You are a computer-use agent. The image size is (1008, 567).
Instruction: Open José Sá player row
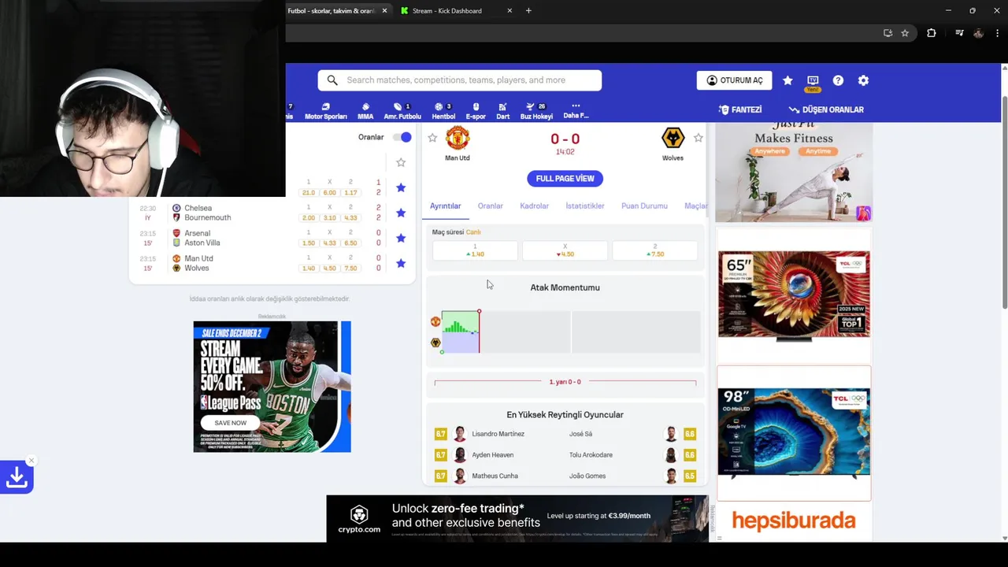point(632,434)
